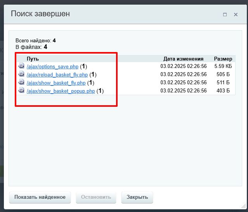The height and width of the screenshot is (212, 248).
Task: Click the PHP file icon beside options_save.php
Action: 21,66
